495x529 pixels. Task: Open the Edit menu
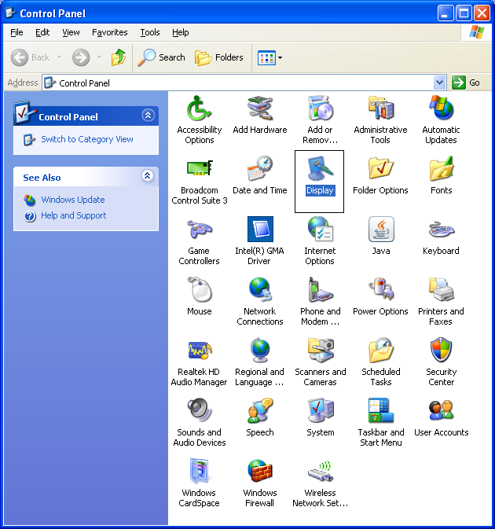point(42,32)
